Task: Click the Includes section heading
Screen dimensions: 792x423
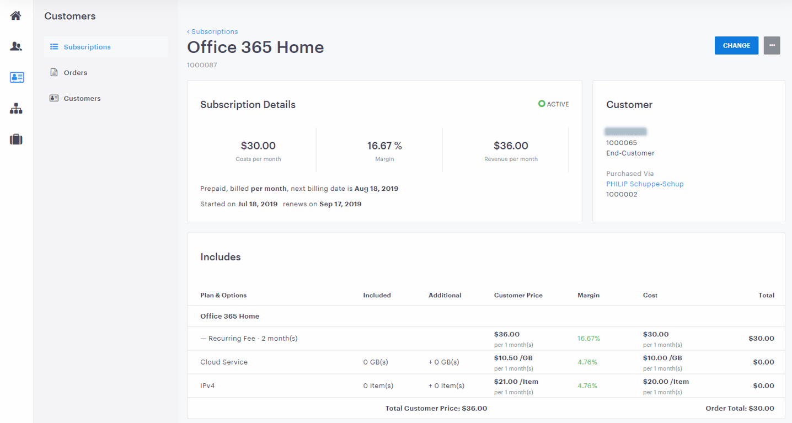Action: point(220,257)
